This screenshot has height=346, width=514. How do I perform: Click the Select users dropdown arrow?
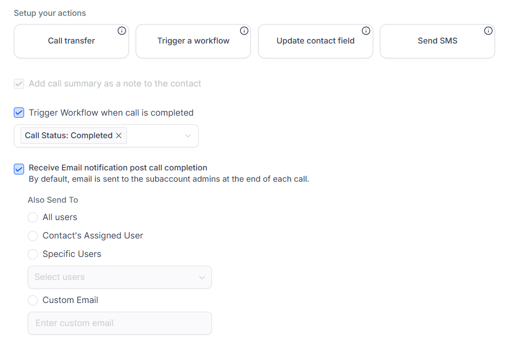pyautogui.click(x=202, y=277)
